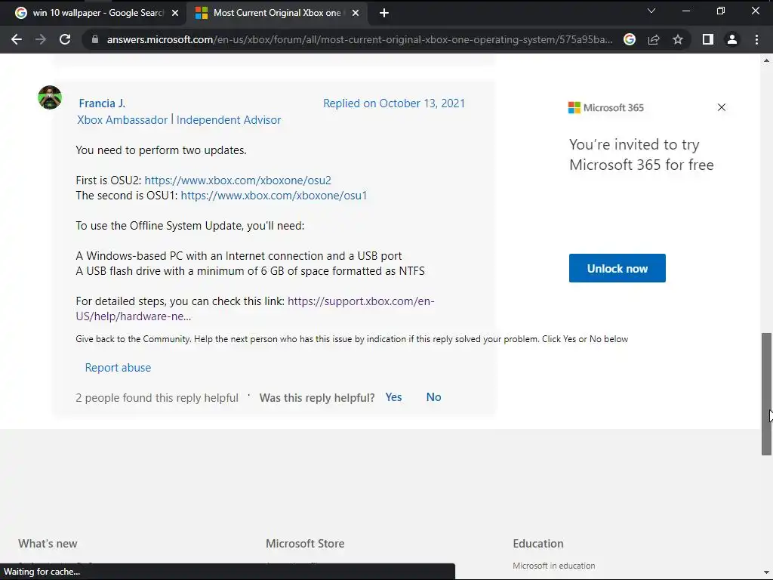Screen dimensions: 773x580
Task: Click the Education footer heading
Action: (537, 544)
